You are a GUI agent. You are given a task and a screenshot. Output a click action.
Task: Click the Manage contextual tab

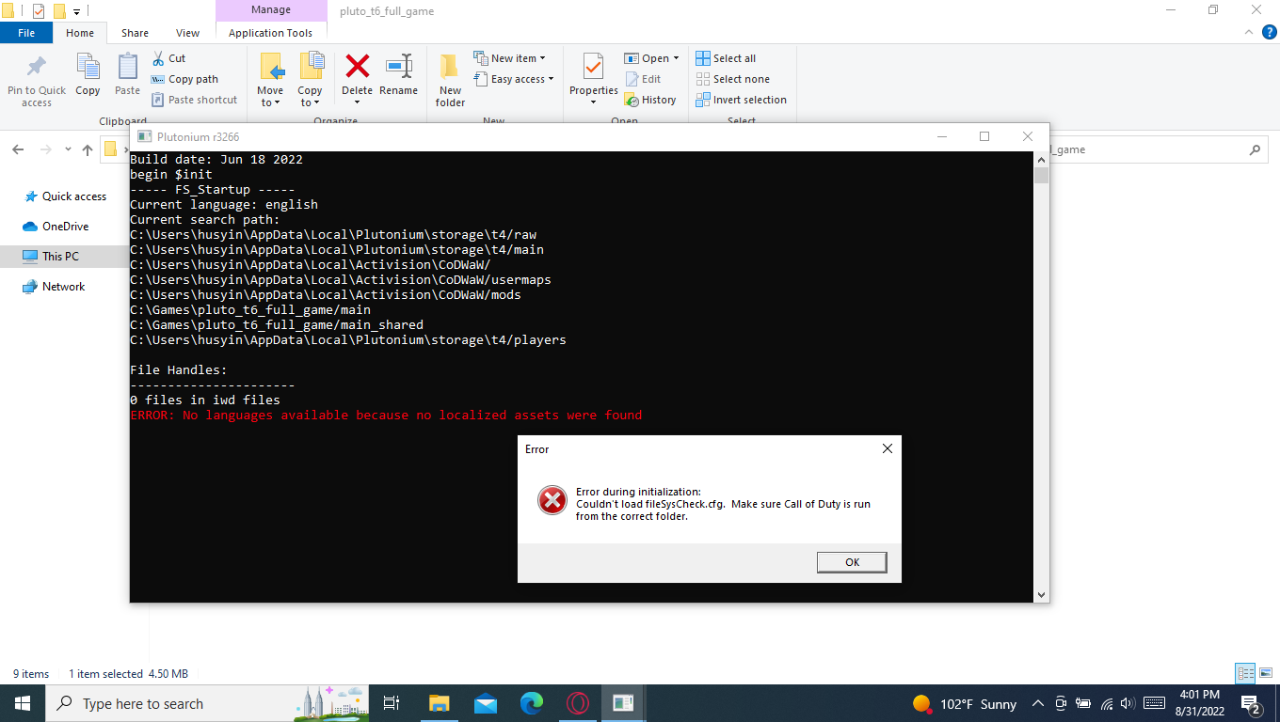(270, 10)
